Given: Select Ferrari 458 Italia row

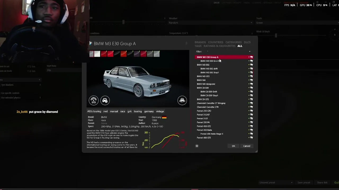Looking at the screenshot, I should point(224,130).
